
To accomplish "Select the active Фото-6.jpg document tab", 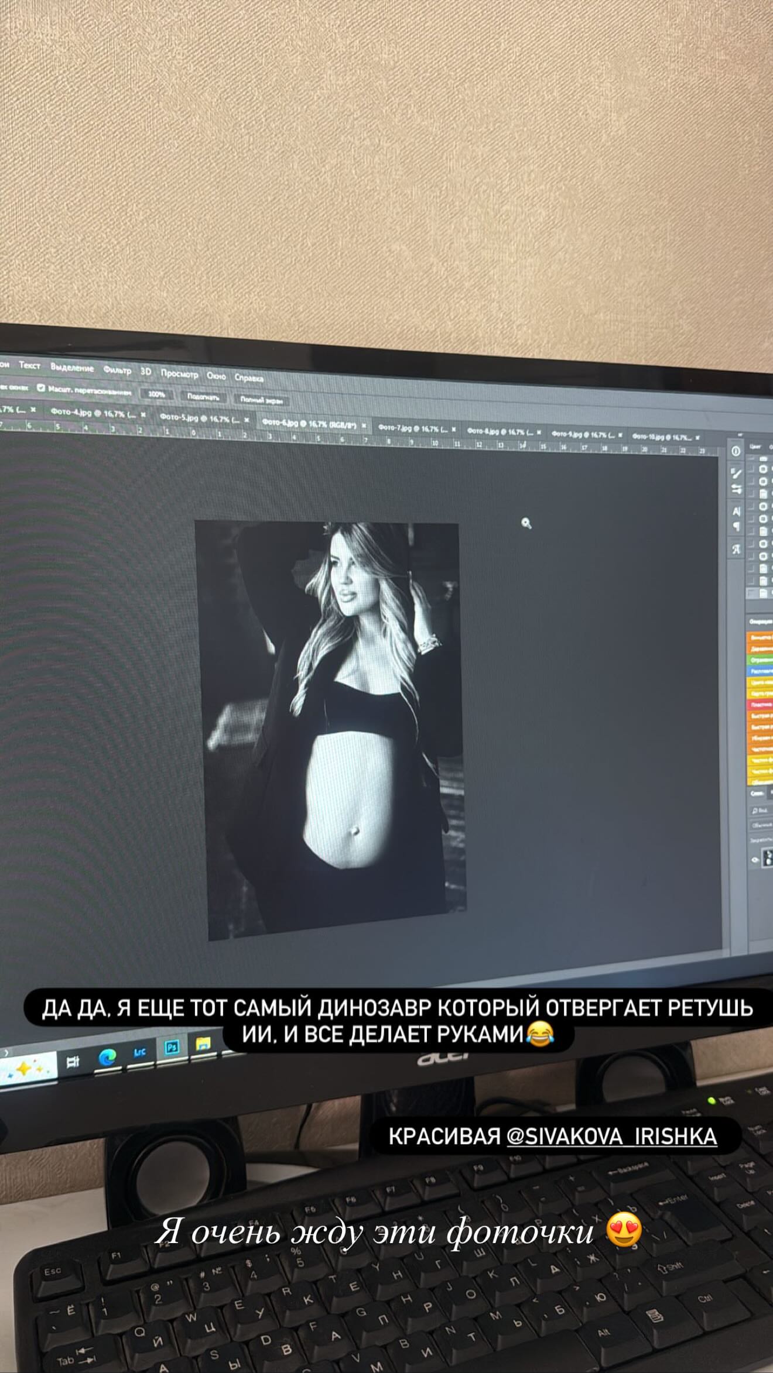I will 315,424.
